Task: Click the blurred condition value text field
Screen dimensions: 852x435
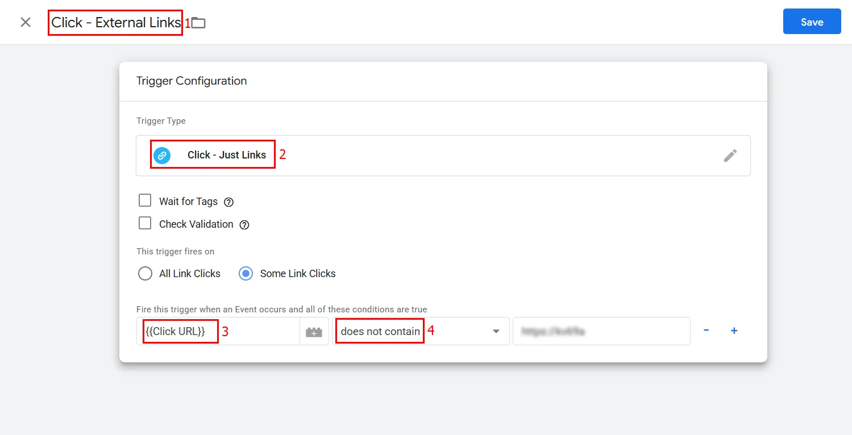Action: click(x=601, y=331)
